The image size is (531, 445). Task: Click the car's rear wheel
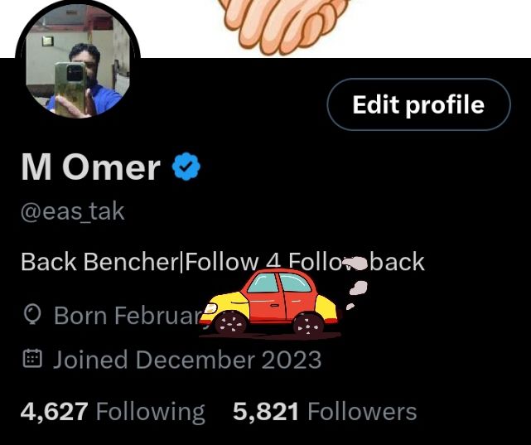click(308, 325)
